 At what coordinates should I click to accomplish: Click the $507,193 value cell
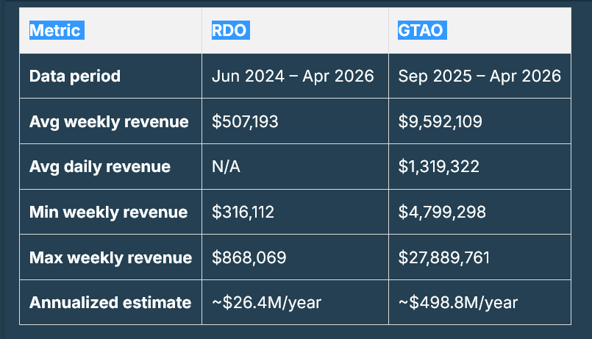[245, 121]
